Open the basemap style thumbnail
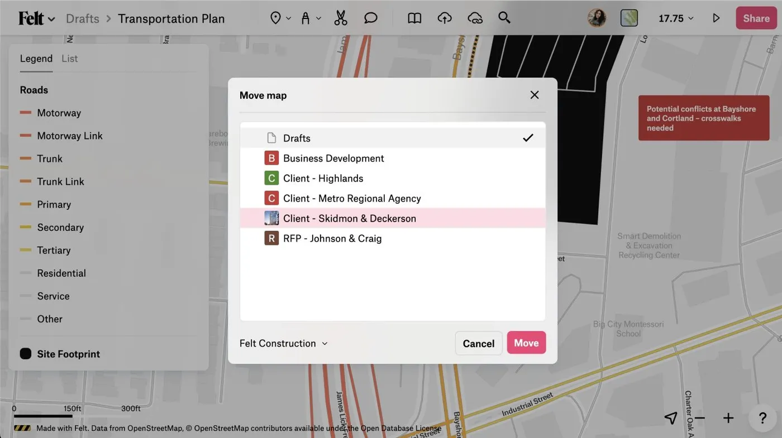The image size is (782, 438). click(x=629, y=18)
